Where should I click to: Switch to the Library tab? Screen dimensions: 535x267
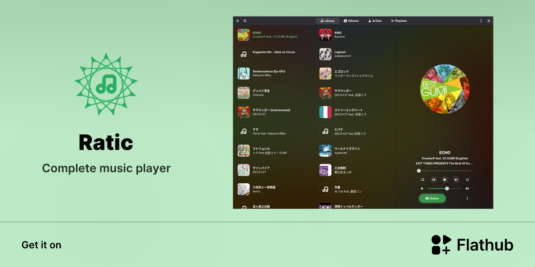pyautogui.click(x=328, y=21)
